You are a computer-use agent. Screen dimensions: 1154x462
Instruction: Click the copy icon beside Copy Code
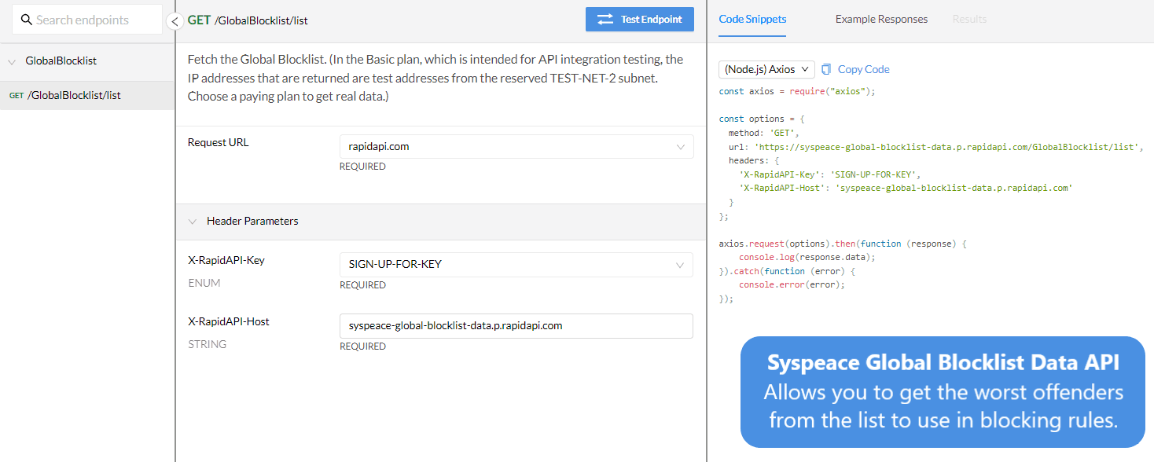click(x=826, y=69)
